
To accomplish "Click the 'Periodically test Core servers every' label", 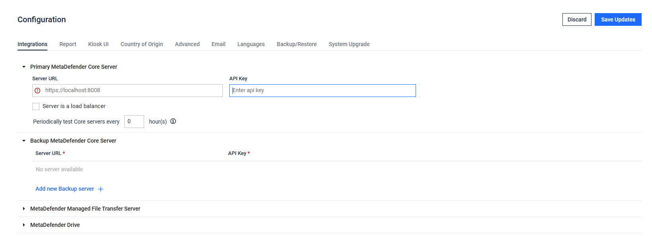I will (x=76, y=122).
